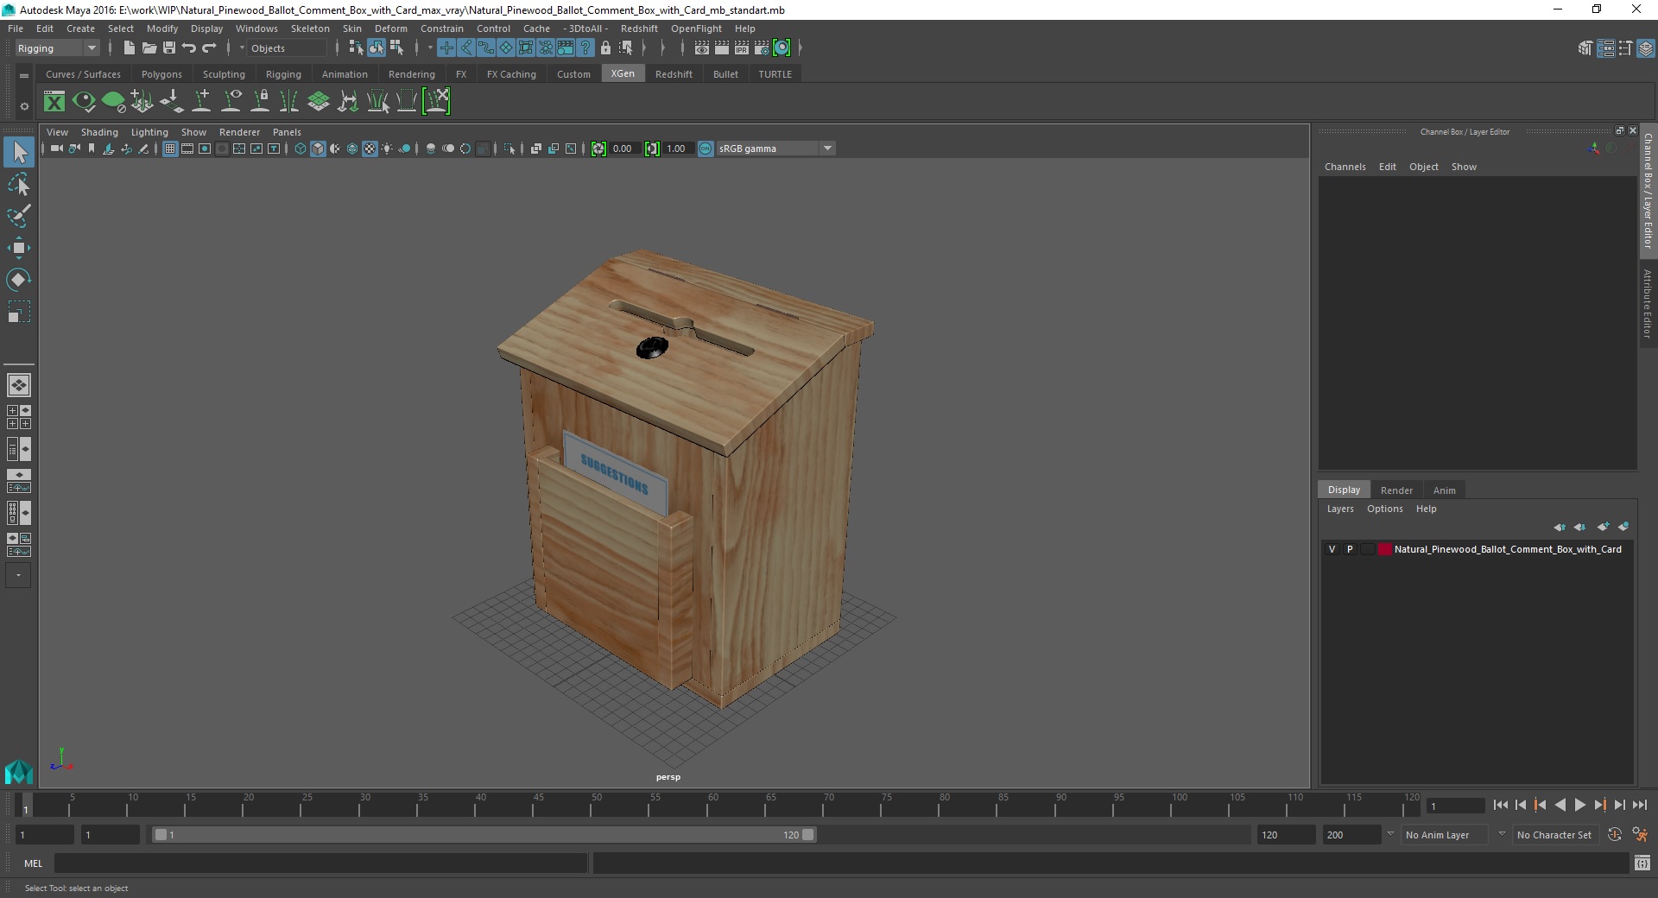Click the Redo arrow icon

[209, 48]
